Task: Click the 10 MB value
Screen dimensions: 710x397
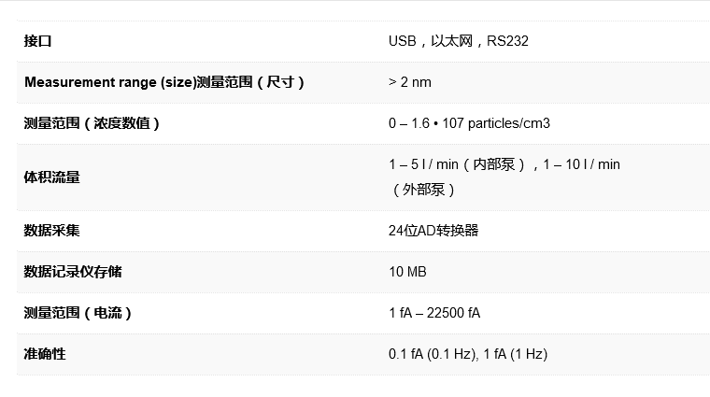Action: pyautogui.click(x=407, y=272)
